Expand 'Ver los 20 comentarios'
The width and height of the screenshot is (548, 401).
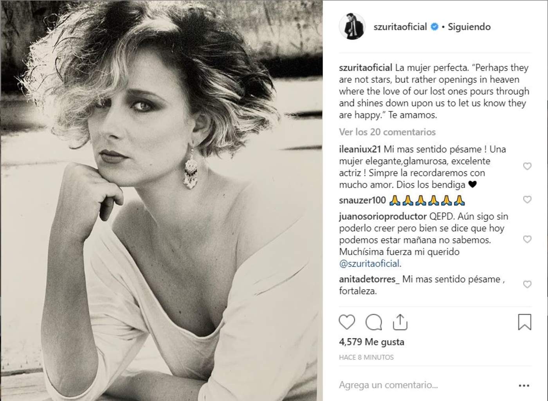tap(387, 132)
